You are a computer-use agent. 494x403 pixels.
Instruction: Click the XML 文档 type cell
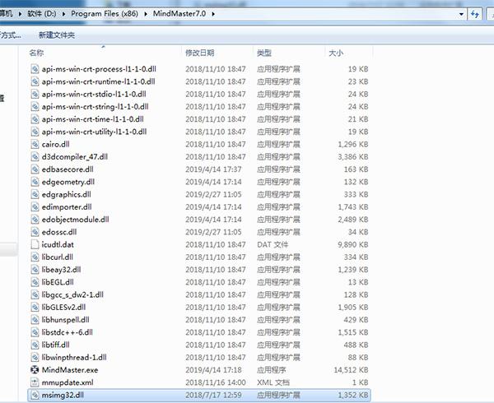(273, 382)
